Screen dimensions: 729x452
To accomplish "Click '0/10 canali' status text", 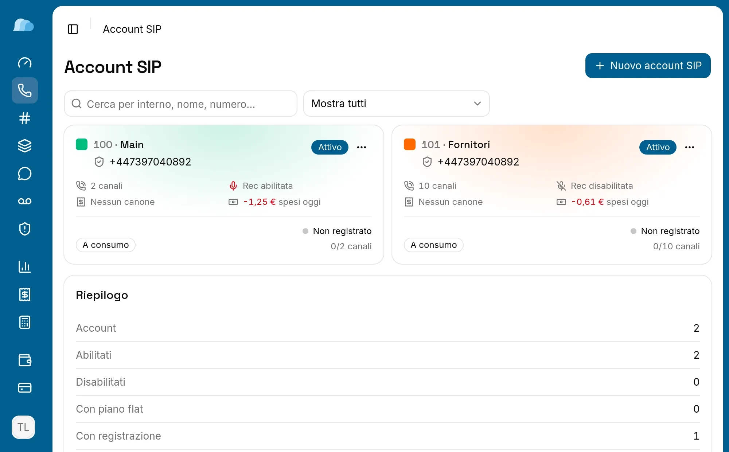I will tap(677, 246).
